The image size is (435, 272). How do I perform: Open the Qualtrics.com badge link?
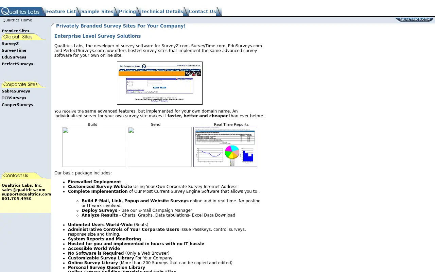coord(414,20)
